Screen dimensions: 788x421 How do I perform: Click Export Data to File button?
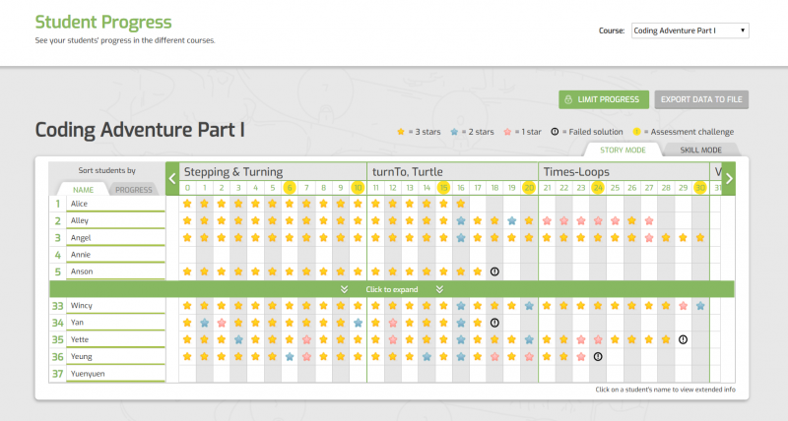[702, 99]
